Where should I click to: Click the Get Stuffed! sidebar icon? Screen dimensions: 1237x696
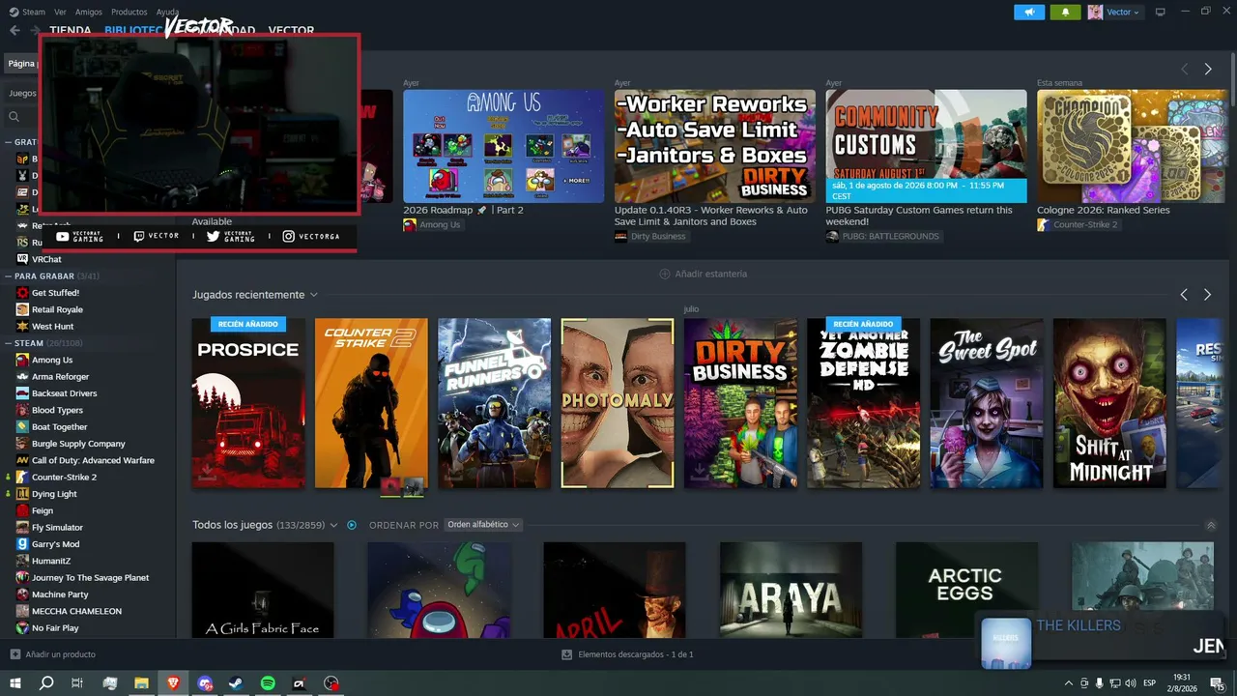coord(22,293)
